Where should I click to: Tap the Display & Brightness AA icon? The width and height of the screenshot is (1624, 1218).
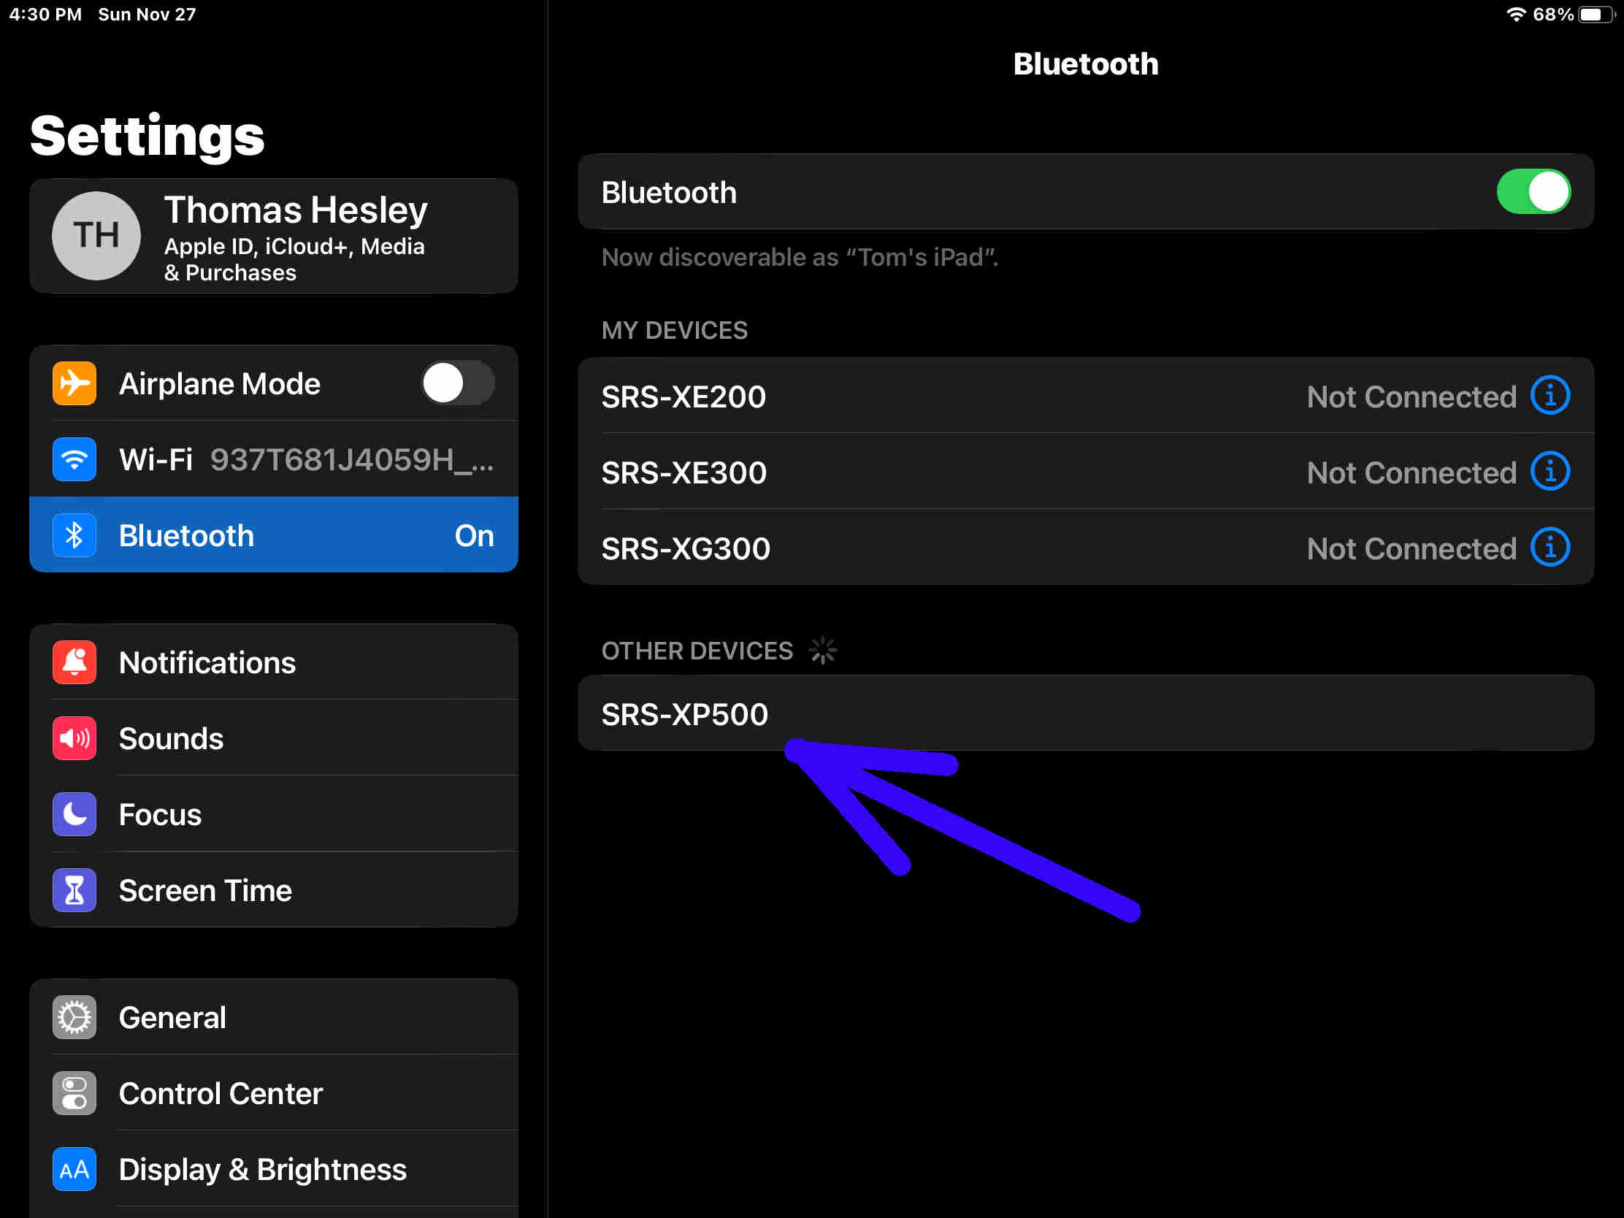pyautogui.click(x=74, y=1169)
